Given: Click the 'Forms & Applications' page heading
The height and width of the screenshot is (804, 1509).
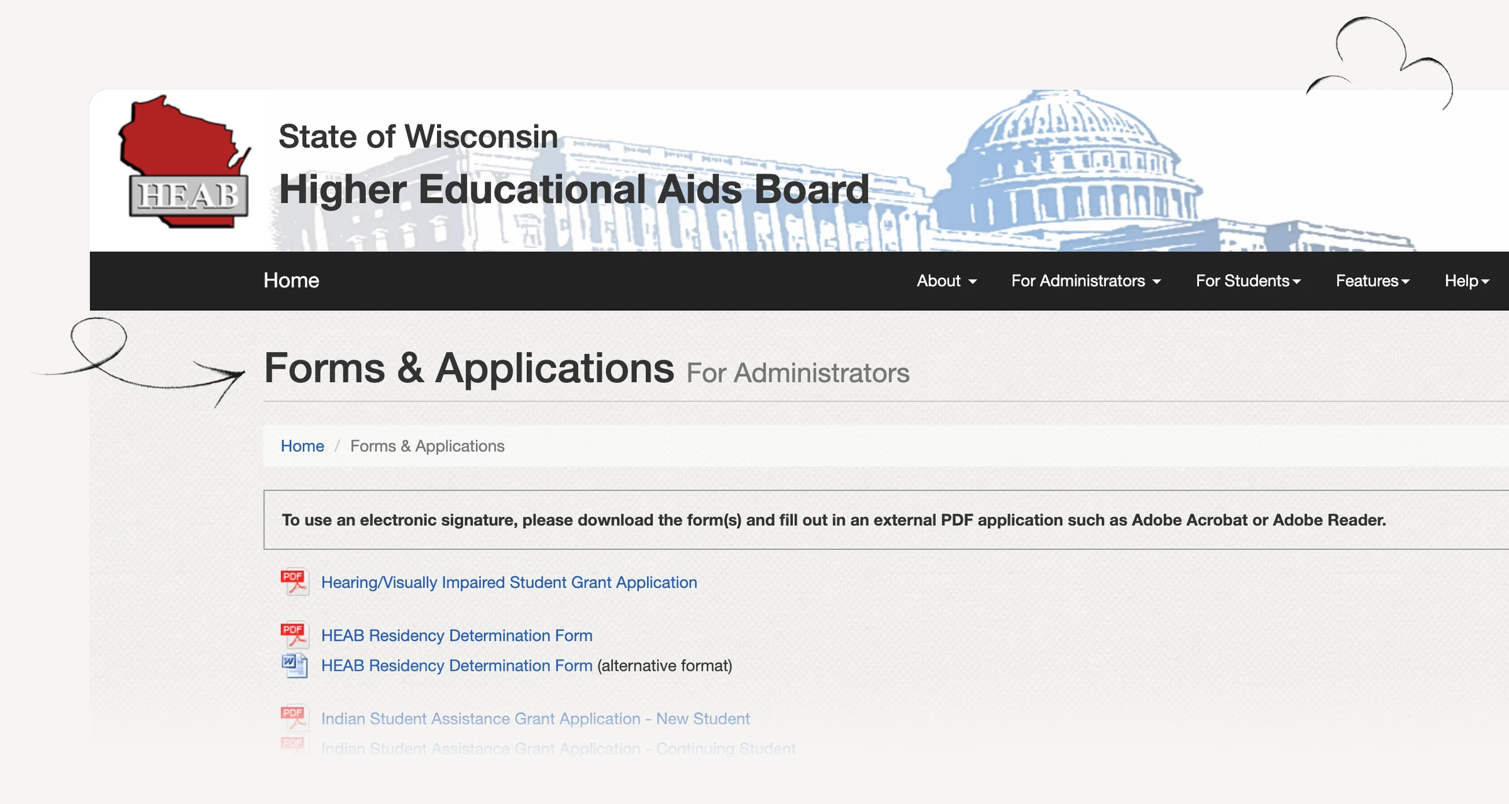Looking at the screenshot, I should coord(469,368).
